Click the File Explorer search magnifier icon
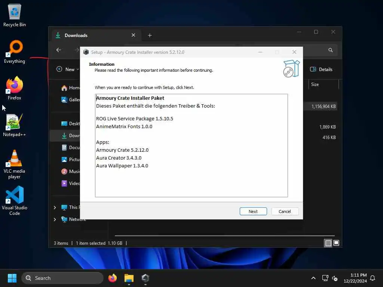The height and width of the screenshot is (287, 383). click(331, 50)
